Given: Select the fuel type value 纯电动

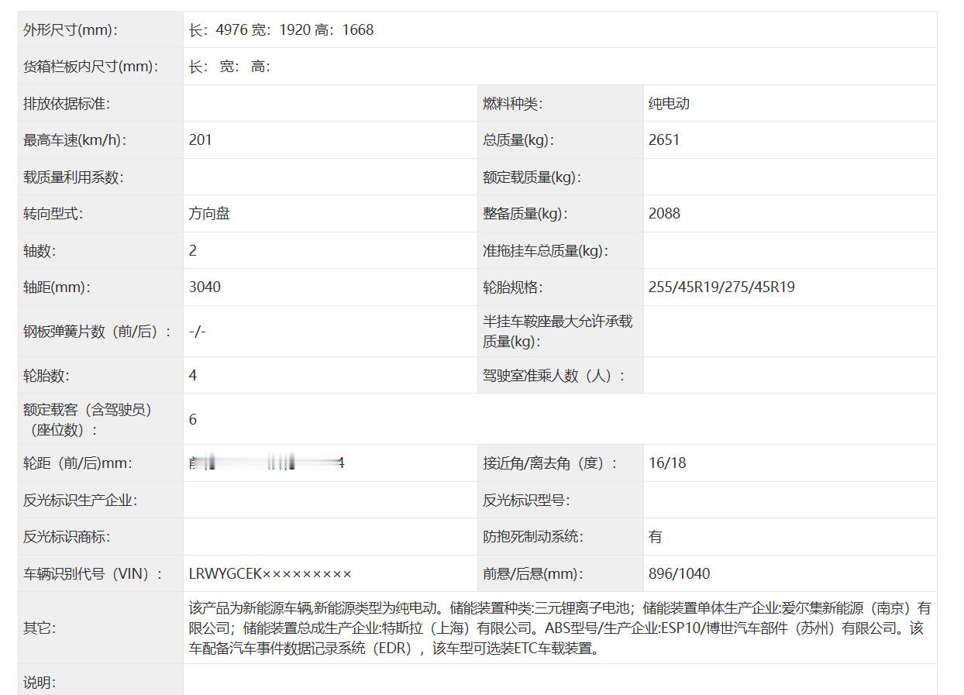Looking at the screenshot, I should tap(669, 104).
